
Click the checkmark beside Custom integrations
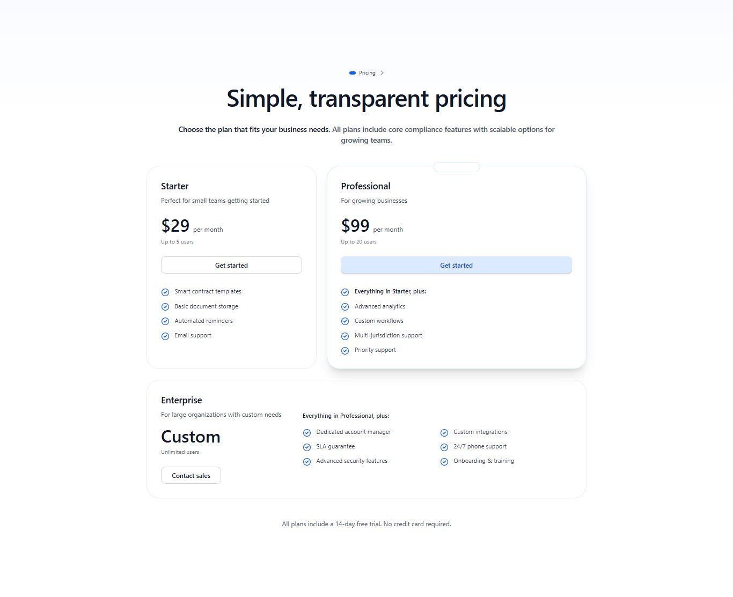(x=444, y=432)
